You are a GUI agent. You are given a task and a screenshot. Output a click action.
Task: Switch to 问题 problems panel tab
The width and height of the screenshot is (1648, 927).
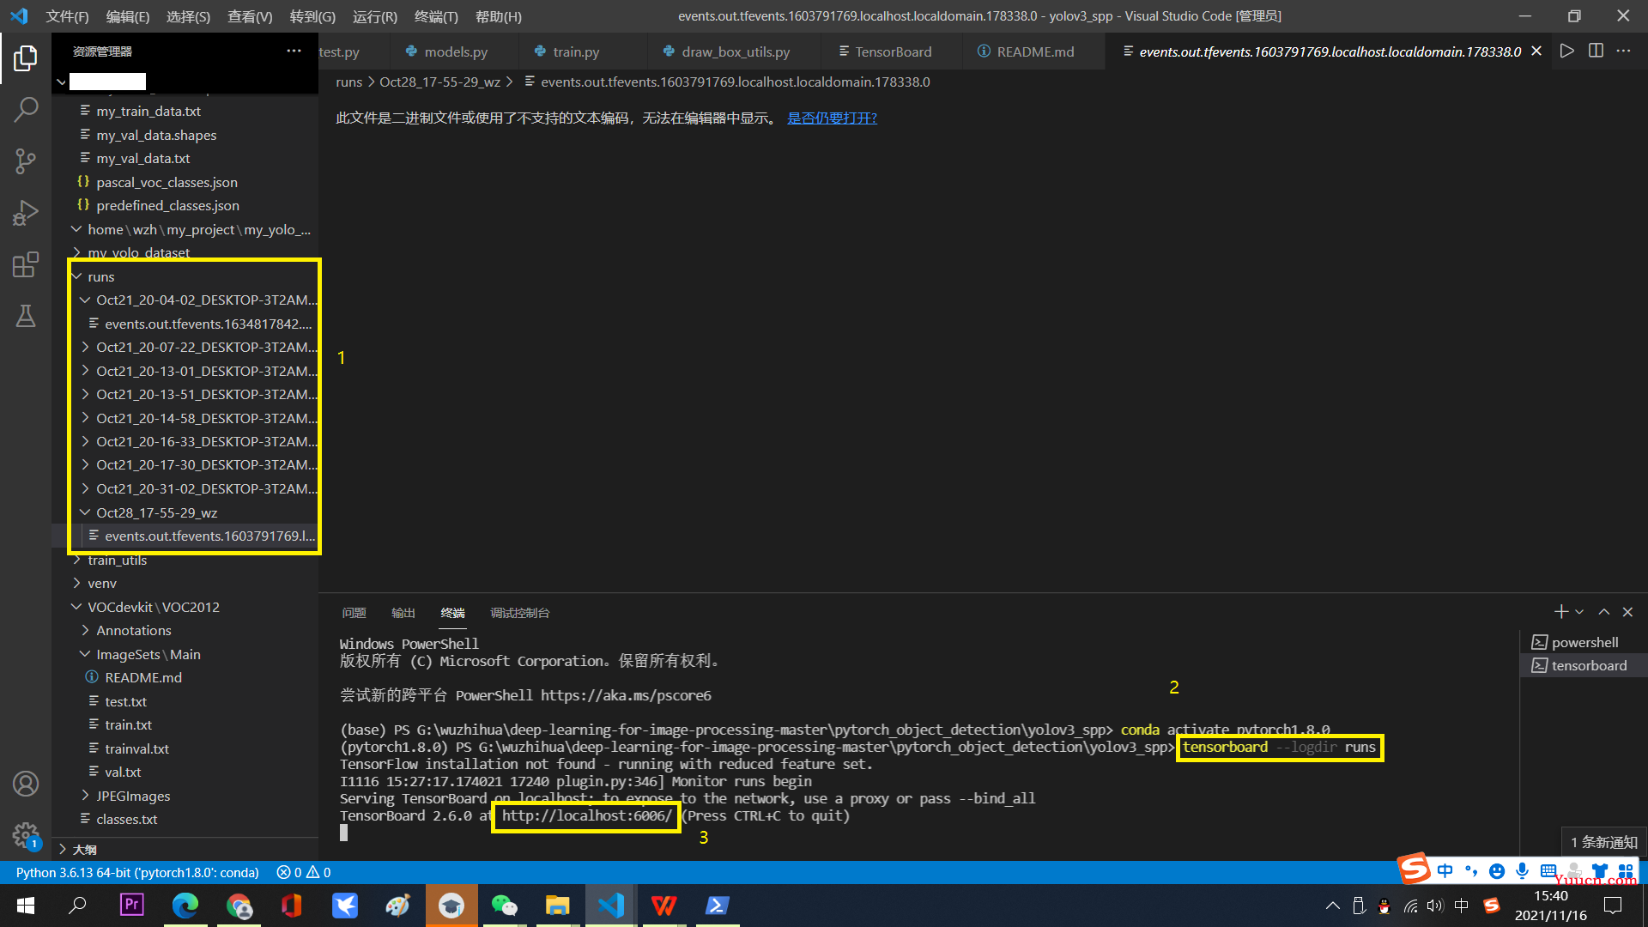tap(354, 613)
